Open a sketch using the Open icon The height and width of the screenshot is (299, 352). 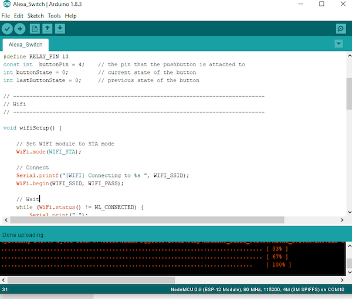click(48, 28)
